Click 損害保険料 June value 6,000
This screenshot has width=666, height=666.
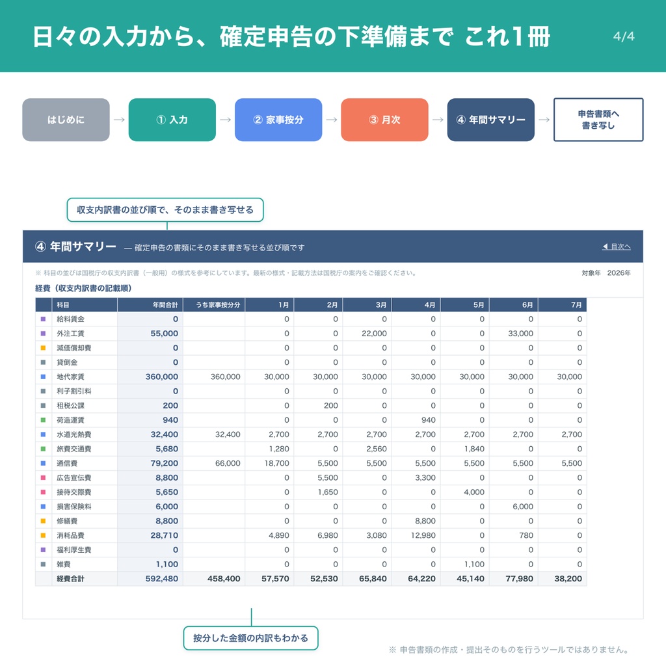[523, 507]
